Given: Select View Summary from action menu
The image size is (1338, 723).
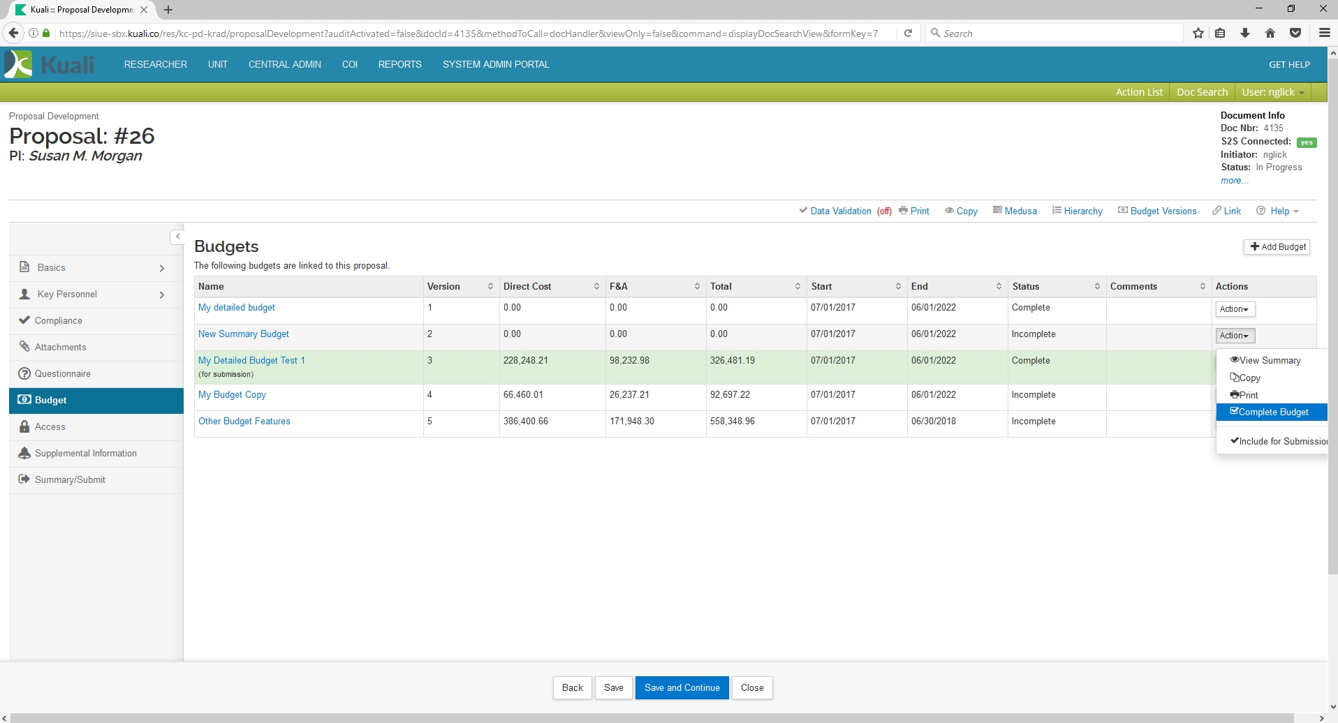Looking at the screenshot, I should (1270, 360).
